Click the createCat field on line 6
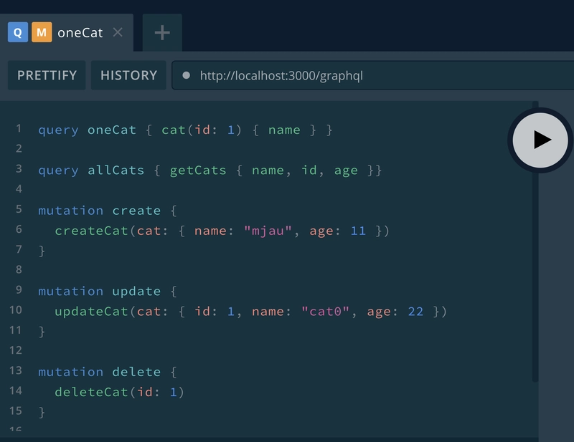This screenshot has height=442, width=574. click(91, 231)
